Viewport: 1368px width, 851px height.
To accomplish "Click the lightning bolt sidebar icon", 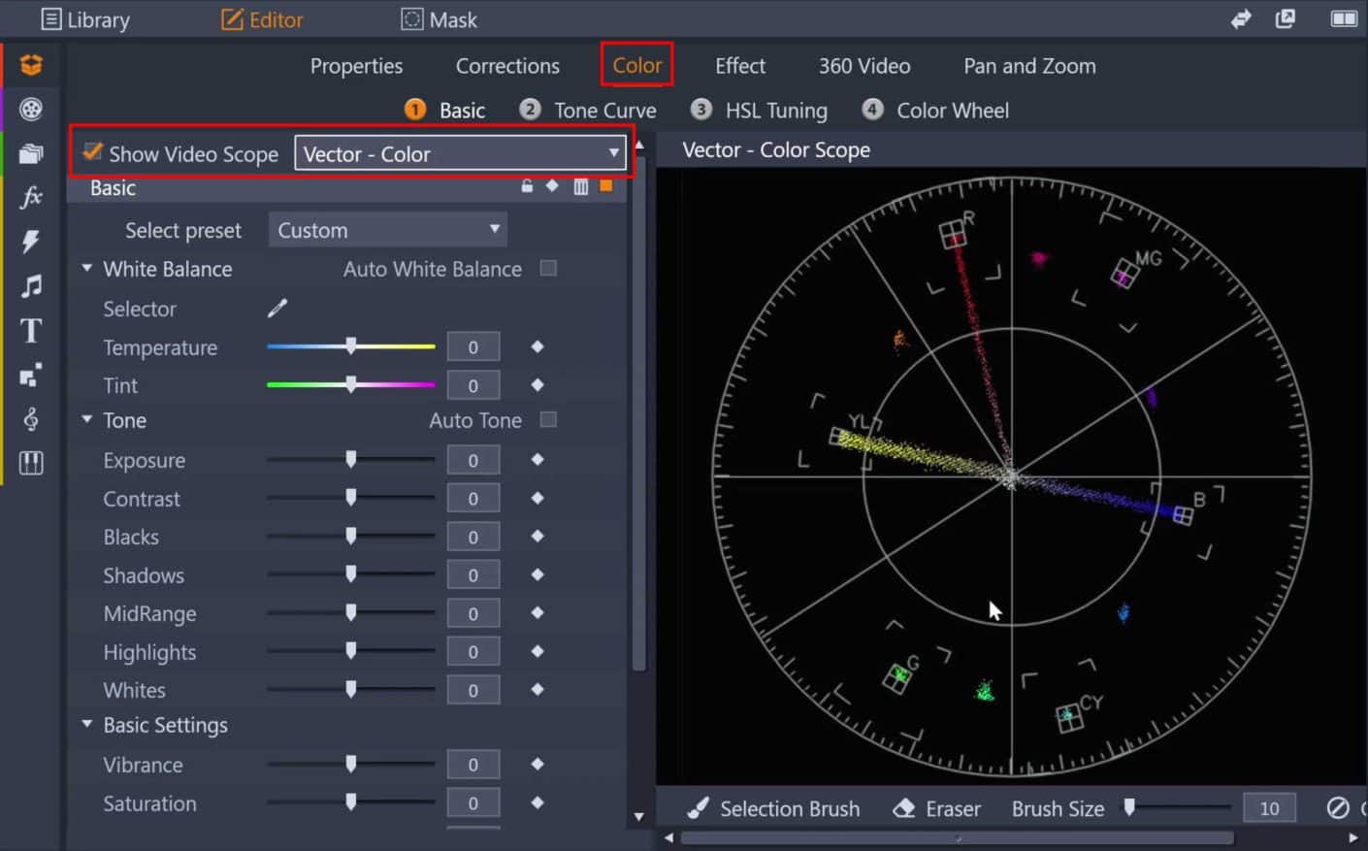I will (31, 241).
